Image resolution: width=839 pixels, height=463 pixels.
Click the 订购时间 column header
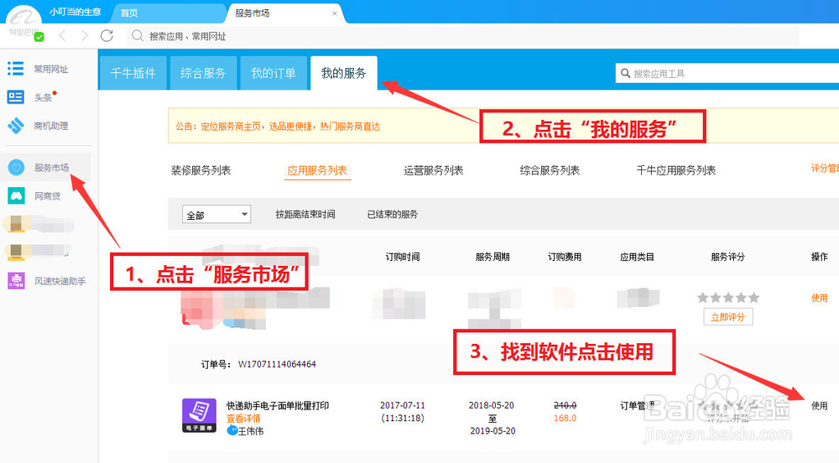(403, 258)
